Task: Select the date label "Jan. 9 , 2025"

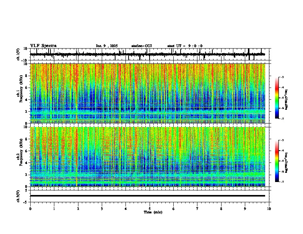Action: coord(107,46)
